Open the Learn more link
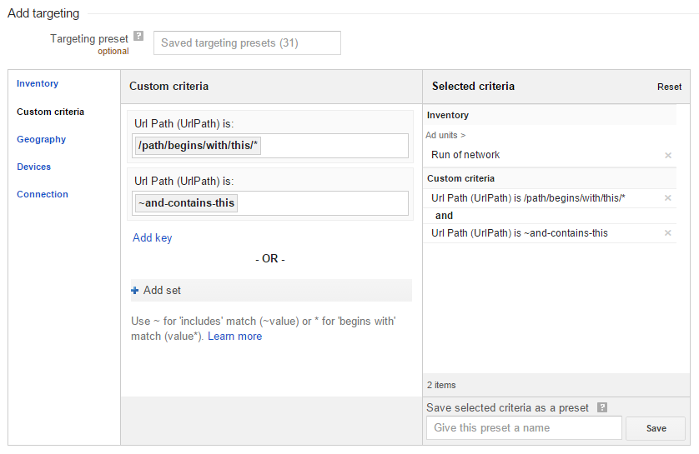 point(234,337)
